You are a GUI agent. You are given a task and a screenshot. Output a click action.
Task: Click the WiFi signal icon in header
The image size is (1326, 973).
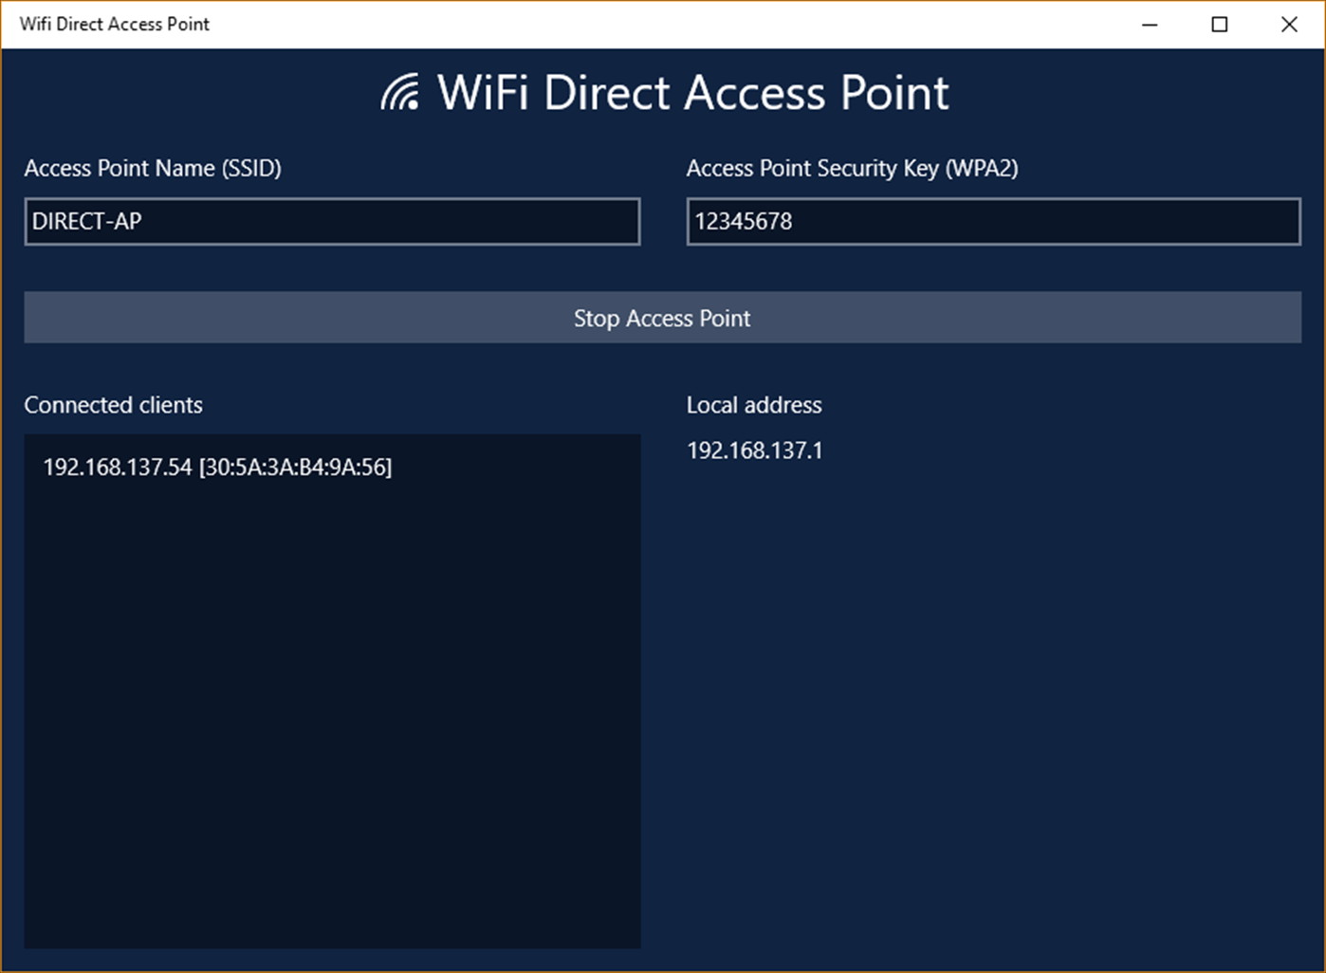[400, 92]
